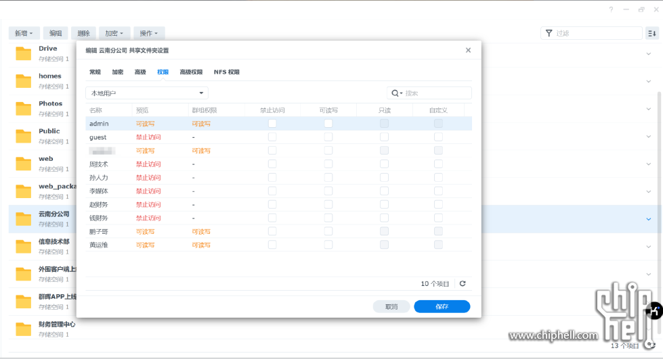The height and width of the screenshot is (359, 663).
Task: Expand the homes folder details chevron
Action: coord(649,81)
